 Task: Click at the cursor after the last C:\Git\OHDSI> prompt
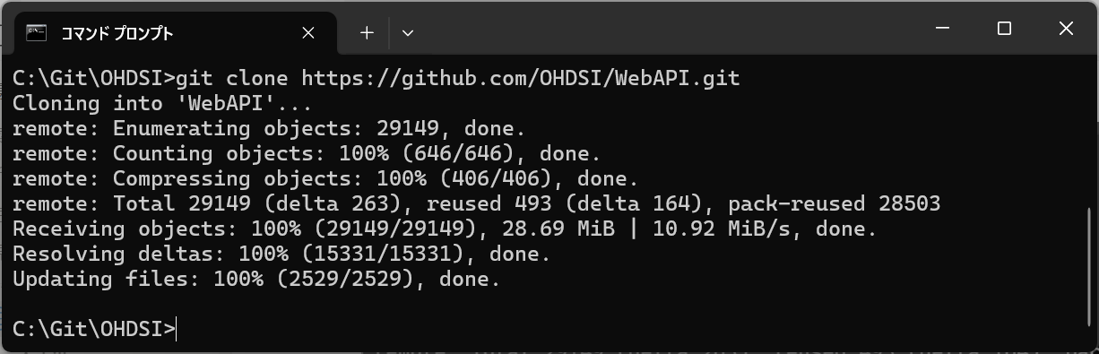[x=177, y=329]
